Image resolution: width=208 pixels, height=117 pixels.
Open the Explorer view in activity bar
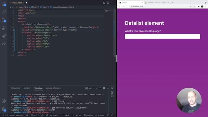4,4
